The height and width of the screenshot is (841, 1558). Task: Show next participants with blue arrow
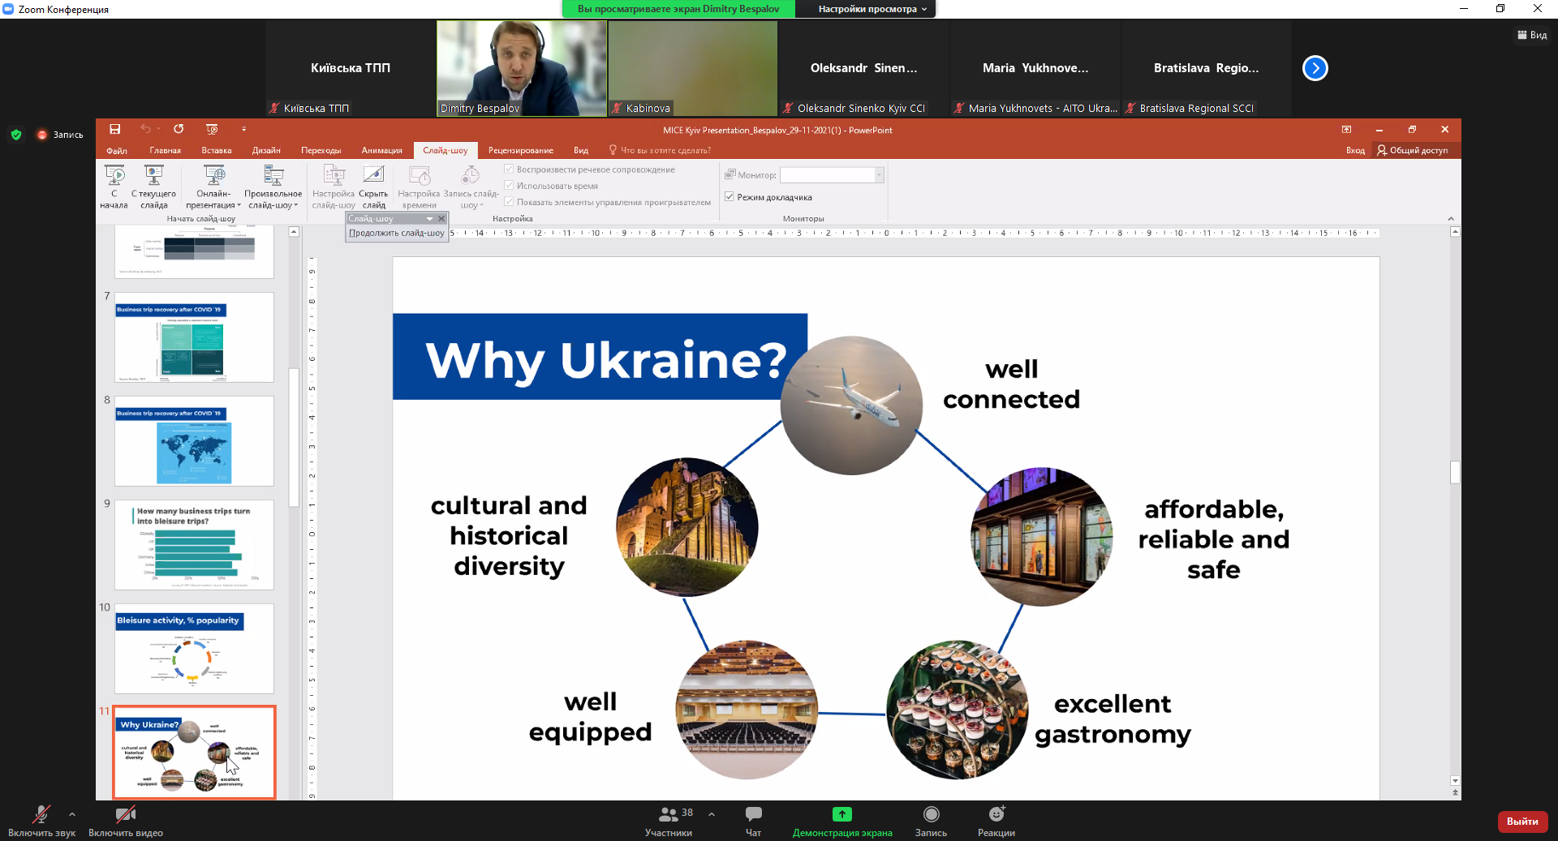coord(1315,68)
